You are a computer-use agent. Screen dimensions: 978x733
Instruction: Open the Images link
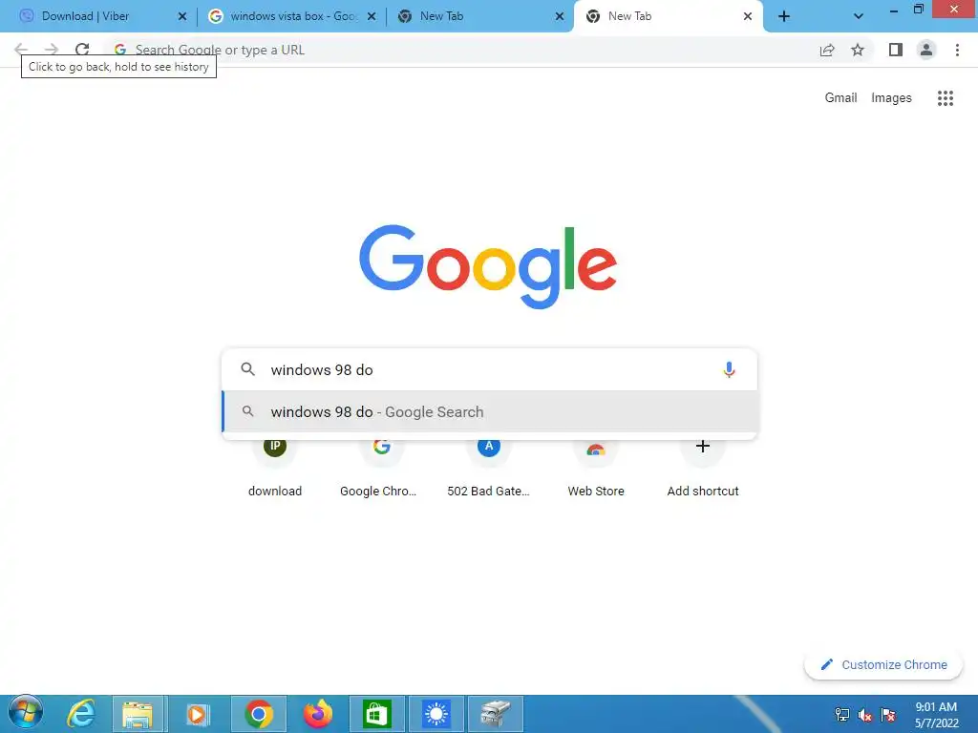coord(891,98)
